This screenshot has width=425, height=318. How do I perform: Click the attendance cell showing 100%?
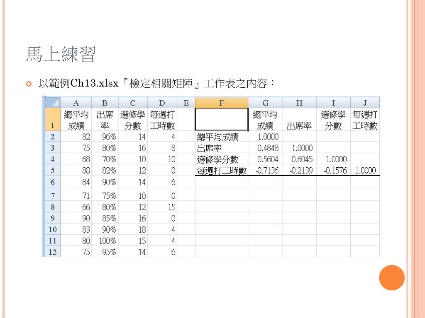point(105,241)
